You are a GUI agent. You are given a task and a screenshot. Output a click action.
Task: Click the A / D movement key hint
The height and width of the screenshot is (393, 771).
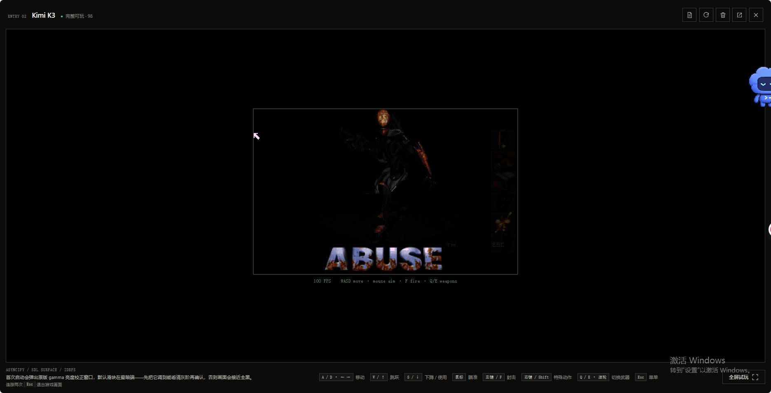pos(336,377)
